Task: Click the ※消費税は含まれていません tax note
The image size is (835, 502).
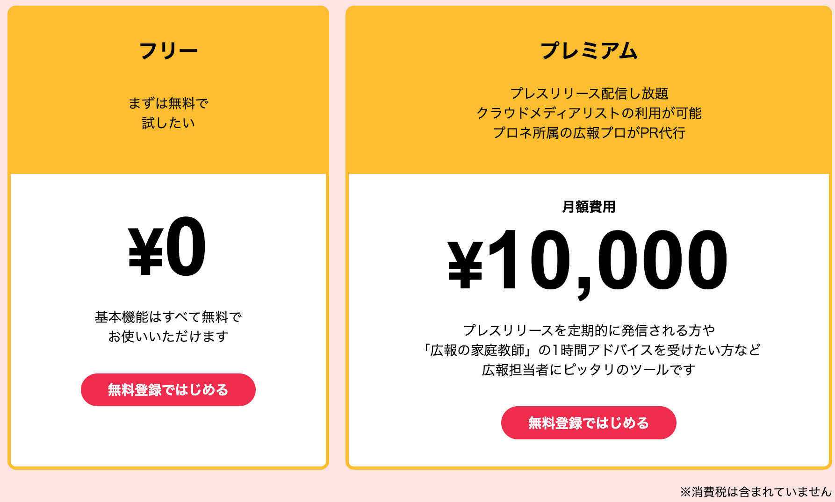Action: coord(756,492)
